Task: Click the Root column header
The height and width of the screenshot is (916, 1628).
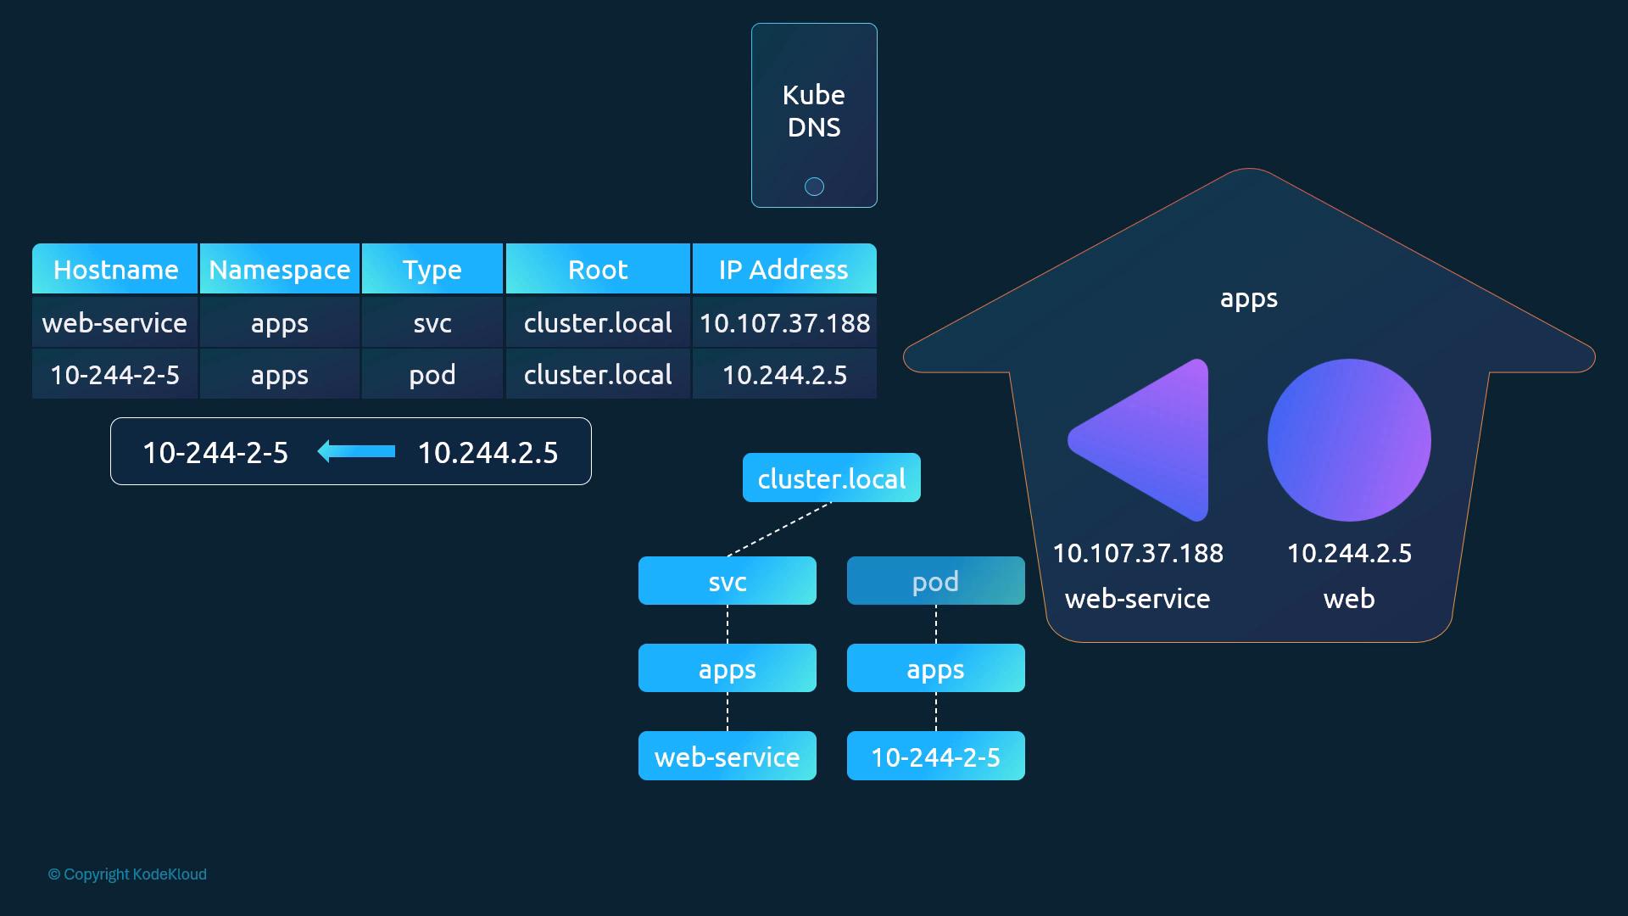Action: (598, 269)
